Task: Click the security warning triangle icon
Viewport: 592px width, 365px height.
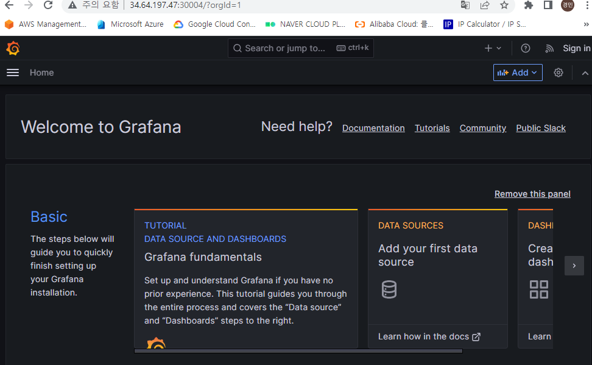Action: (72, 5)
